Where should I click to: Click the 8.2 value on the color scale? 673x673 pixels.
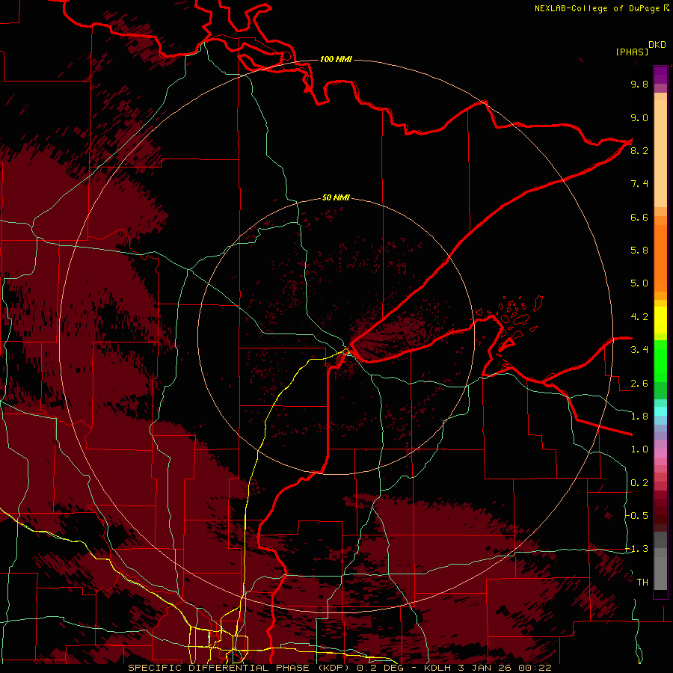pyautogui.click(x=639, y=150)
